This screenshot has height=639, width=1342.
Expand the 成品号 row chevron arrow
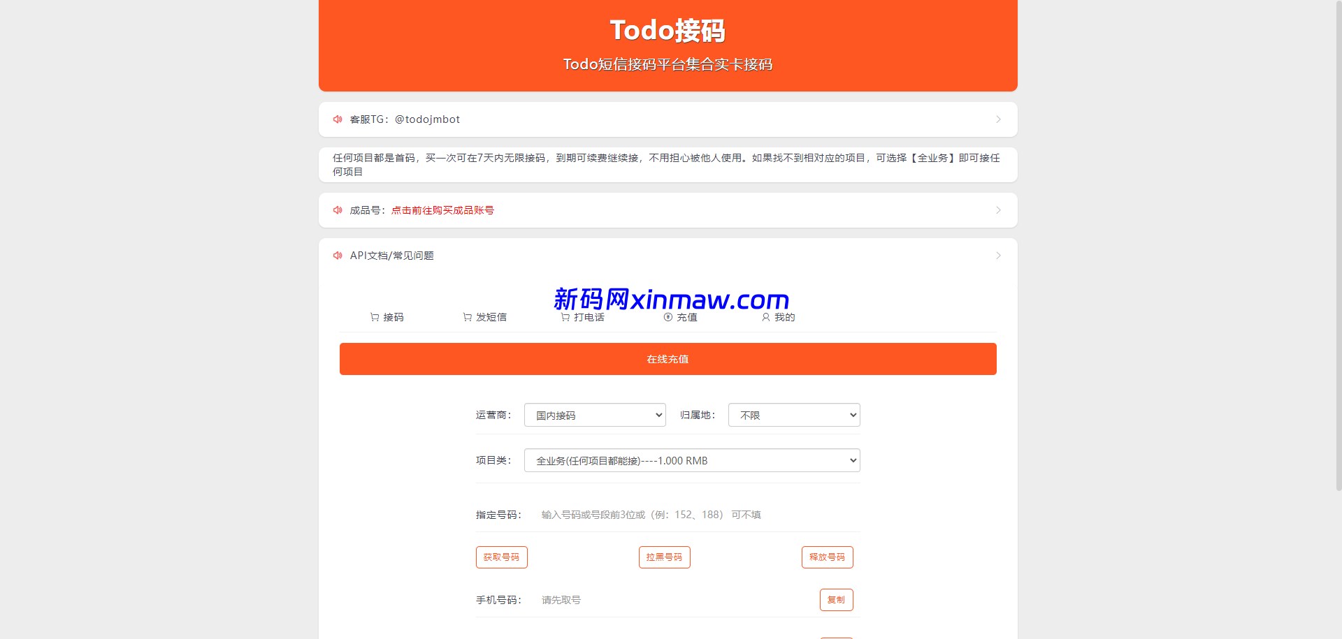998,210
